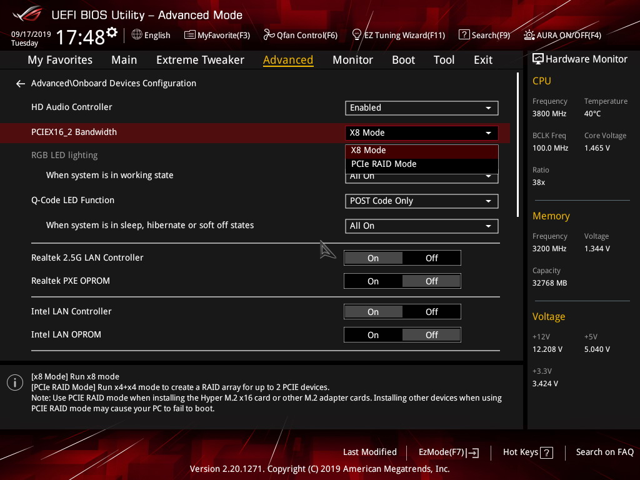This screenshot has height=480, width=640.
Task: Choose PCIe RAID Mode option
Action: tap(422, 164)
